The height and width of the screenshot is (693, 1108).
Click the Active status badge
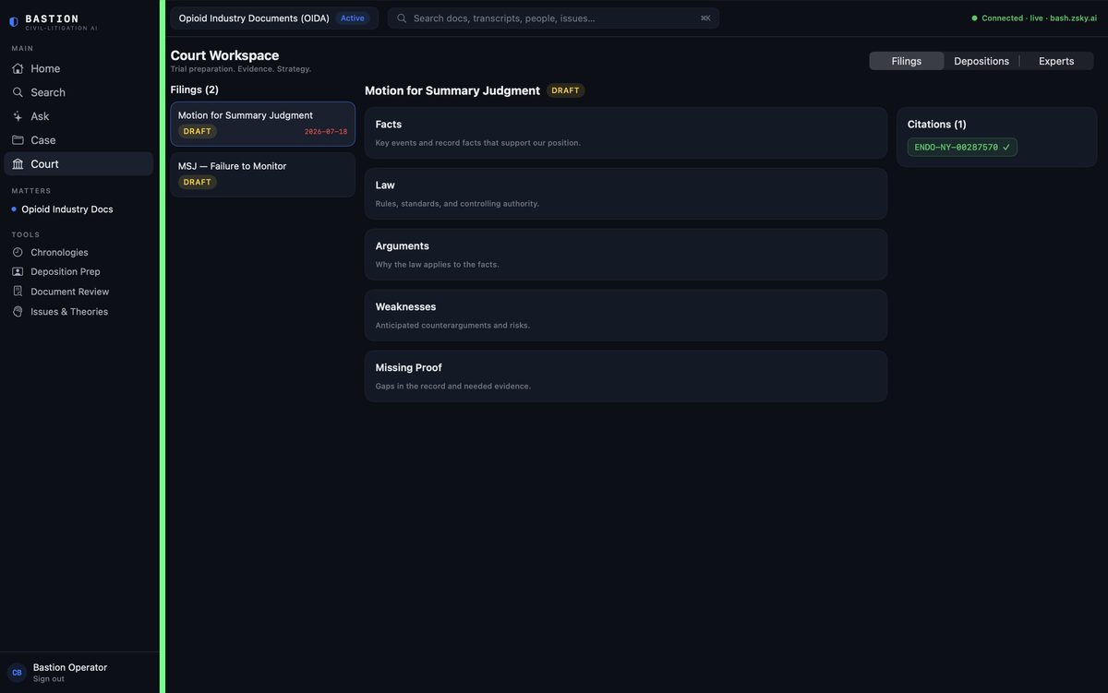point(353,18)
